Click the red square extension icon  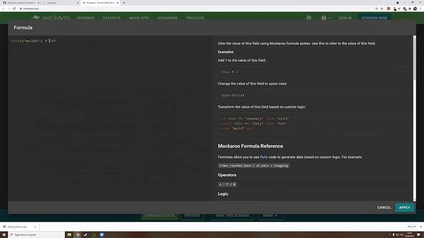click(389, 9)
